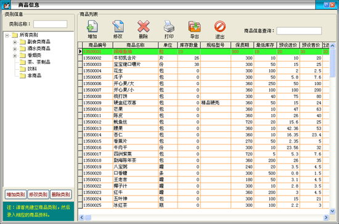The width and height of the screenshot is (339, 224).
Task: Select the 冰红茶 product name cell
Action: [x=136, y=205]
